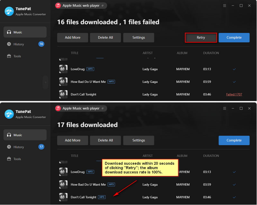Open Settings in the lower window
Viewport: 257px width, 205px height.
(139, 141)
